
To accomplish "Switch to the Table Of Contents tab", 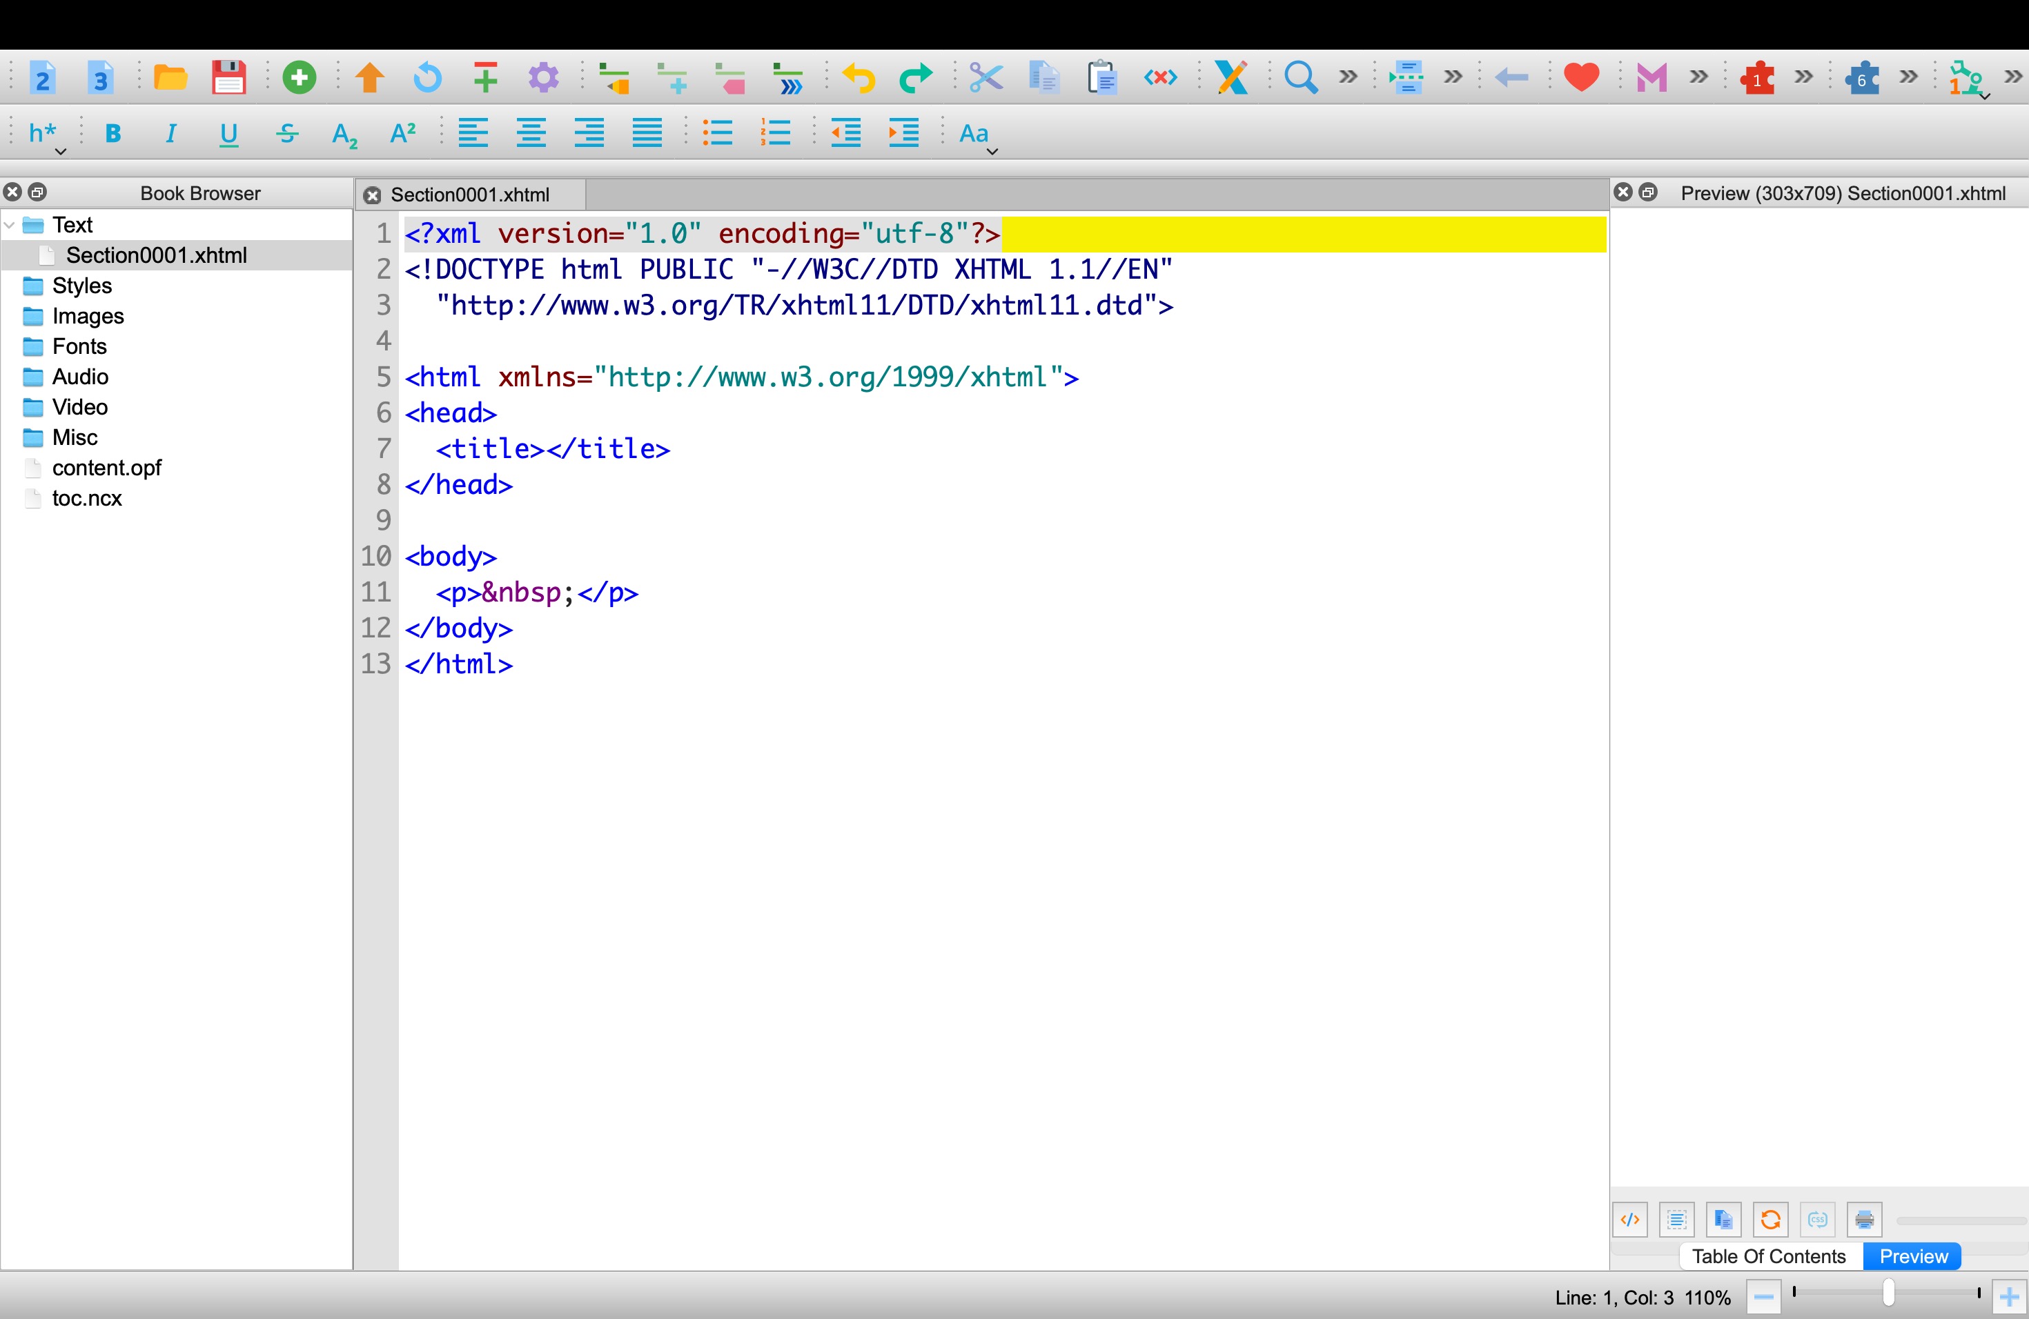I will point(1768,1256).
